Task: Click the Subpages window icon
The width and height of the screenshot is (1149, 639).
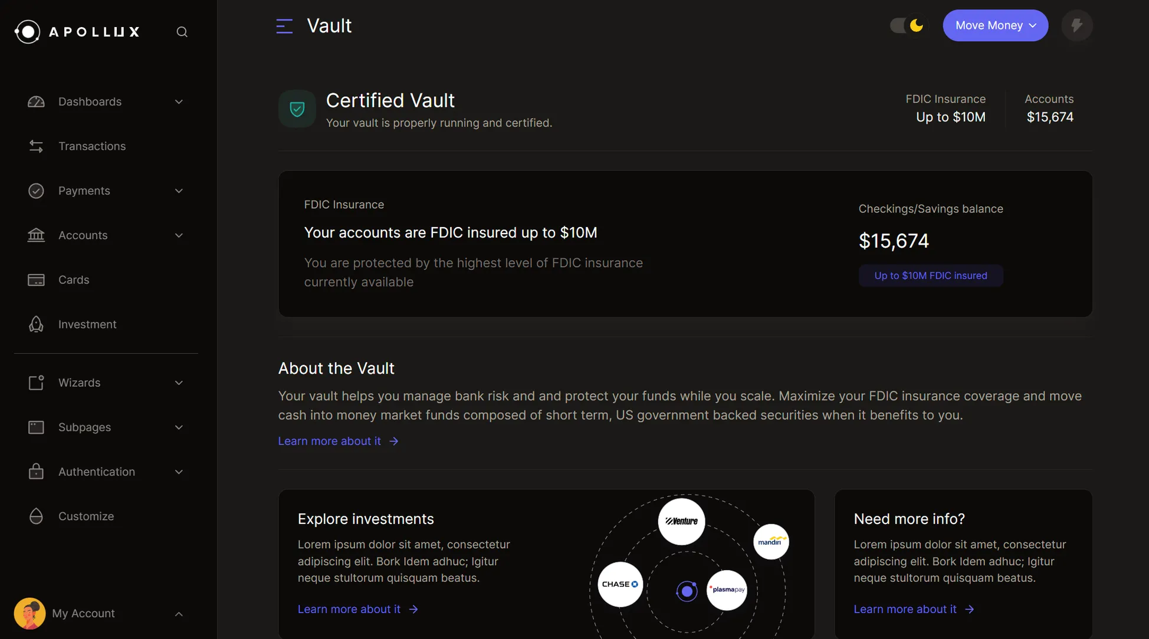Action: [36, 427]
